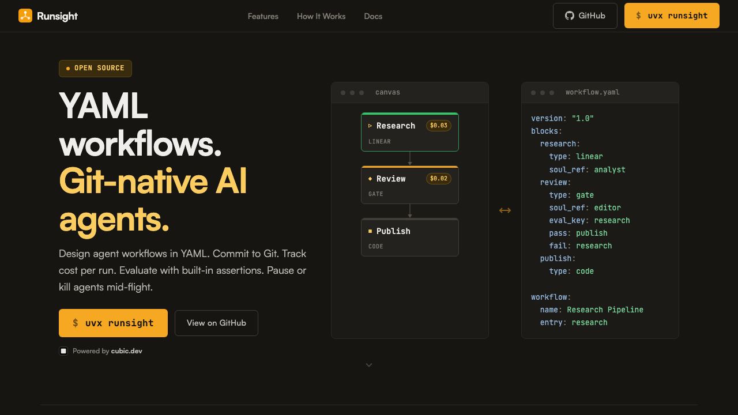Click the type: code line

[571, 271]
